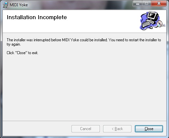Click the mouse in the banner artwork

point(151,27)
